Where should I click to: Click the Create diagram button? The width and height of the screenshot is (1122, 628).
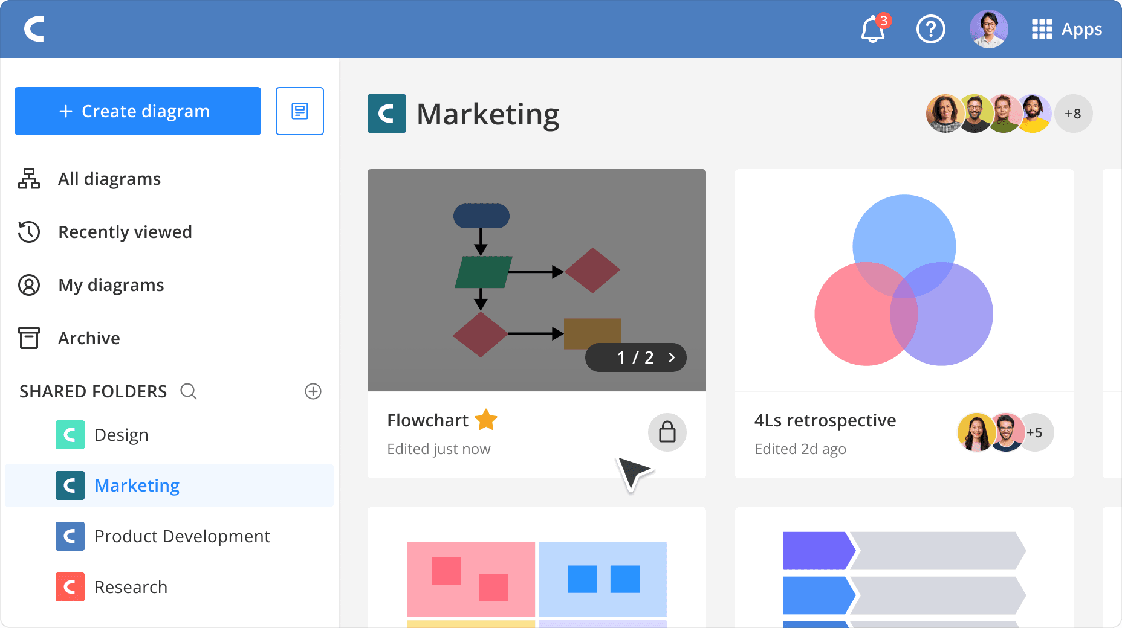point(137,111)
